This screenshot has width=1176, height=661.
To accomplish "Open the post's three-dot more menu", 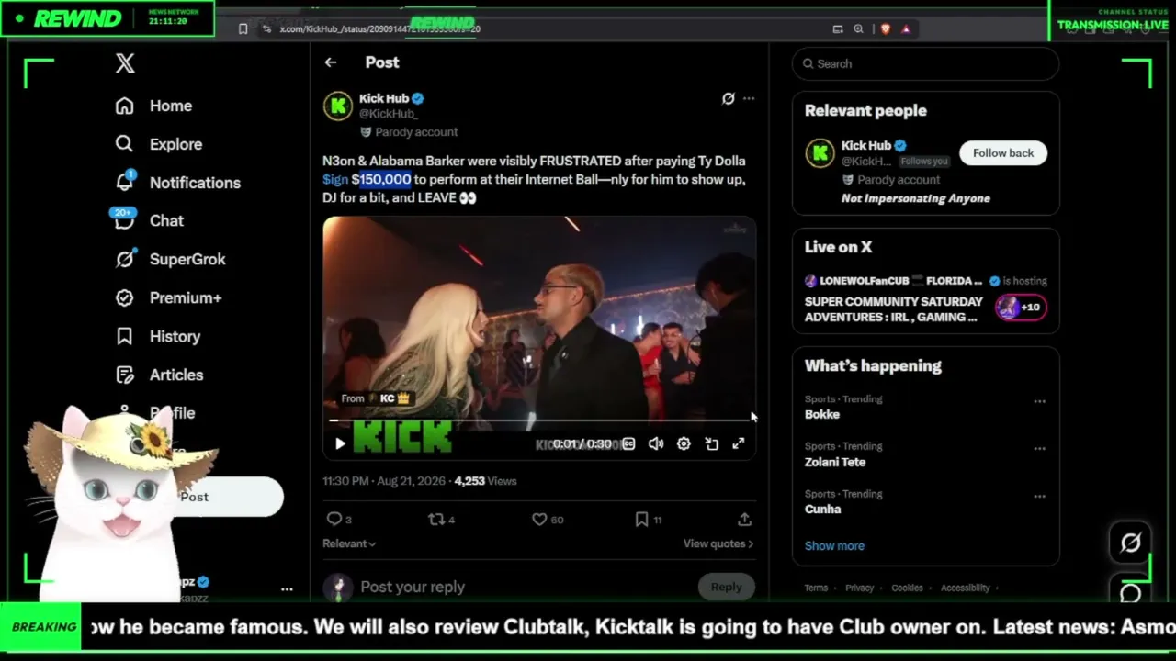I will [749, 98].
